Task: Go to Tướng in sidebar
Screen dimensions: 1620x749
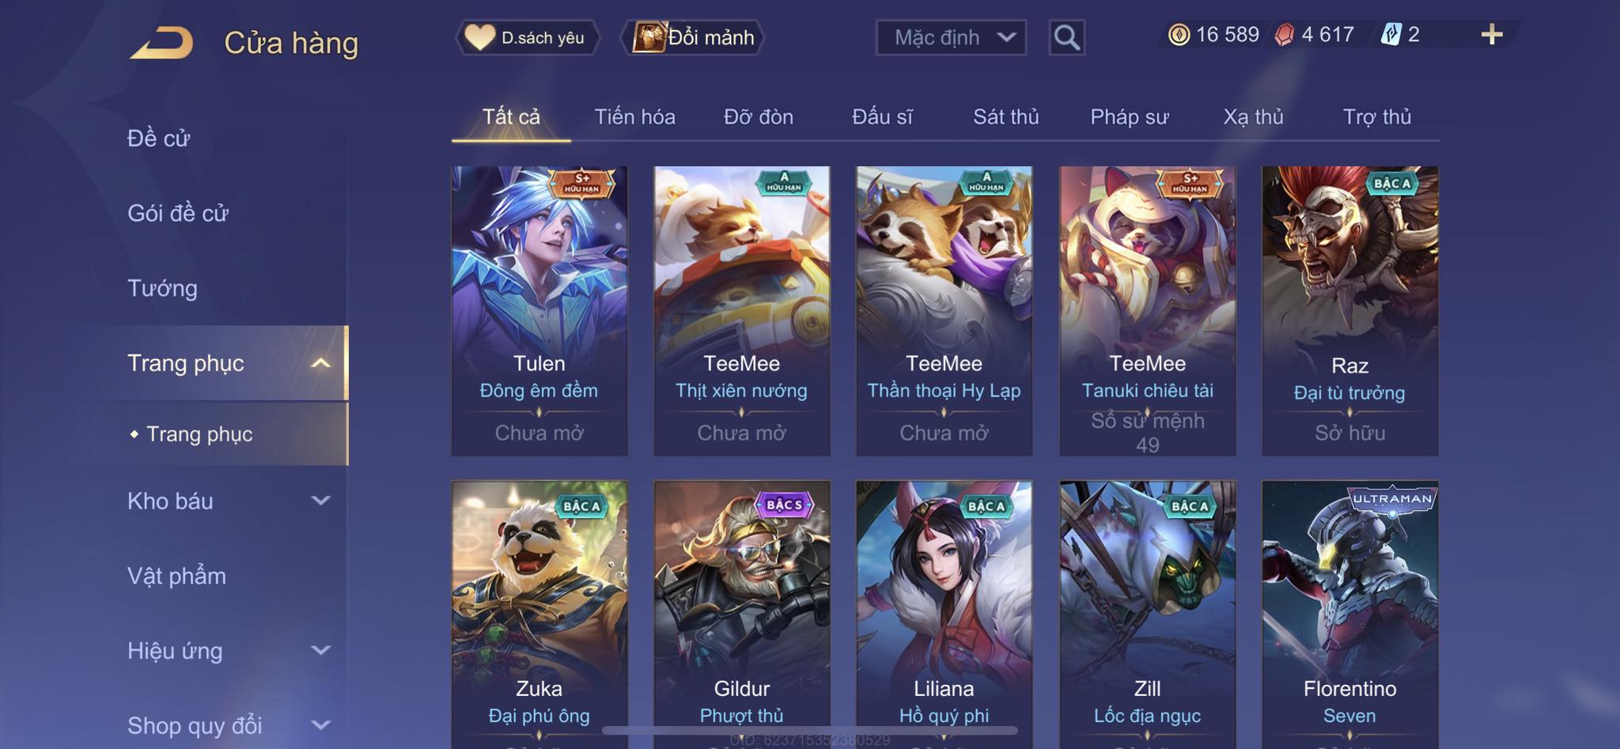Action: click(162, 288)
